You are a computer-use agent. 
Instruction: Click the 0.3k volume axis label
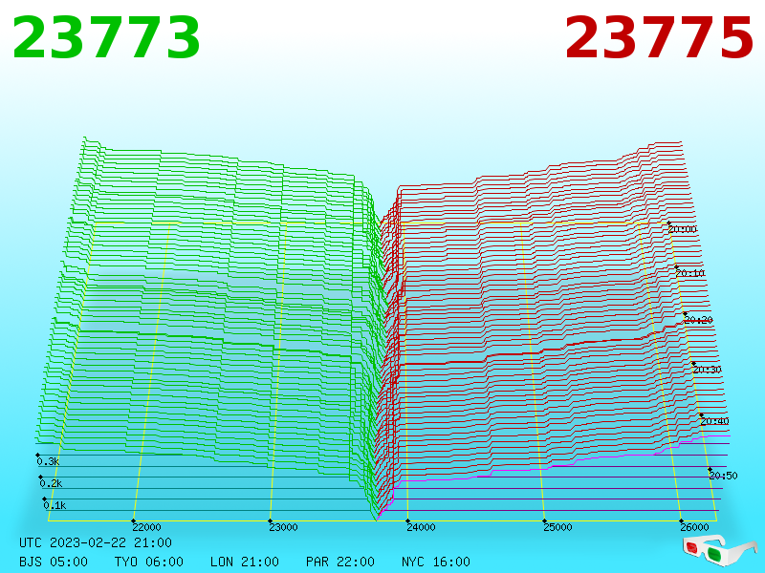48,461
